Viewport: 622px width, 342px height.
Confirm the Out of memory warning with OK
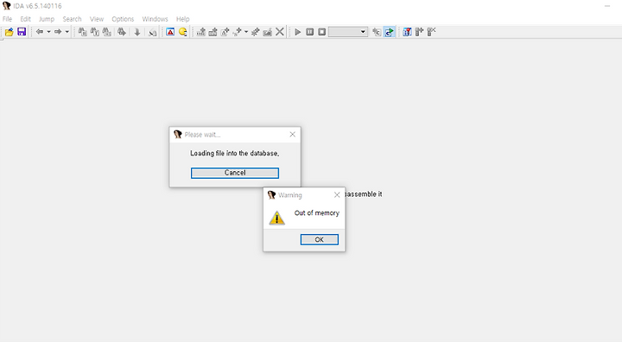coord(320,239)
